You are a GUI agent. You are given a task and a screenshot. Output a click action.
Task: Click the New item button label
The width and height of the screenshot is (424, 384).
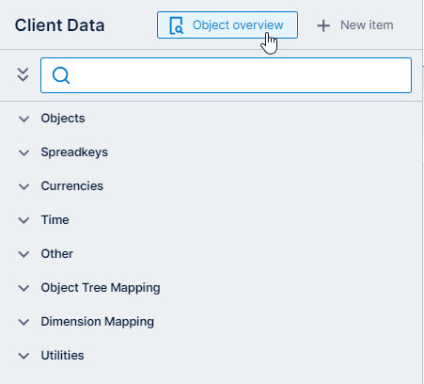coord(367,25)
